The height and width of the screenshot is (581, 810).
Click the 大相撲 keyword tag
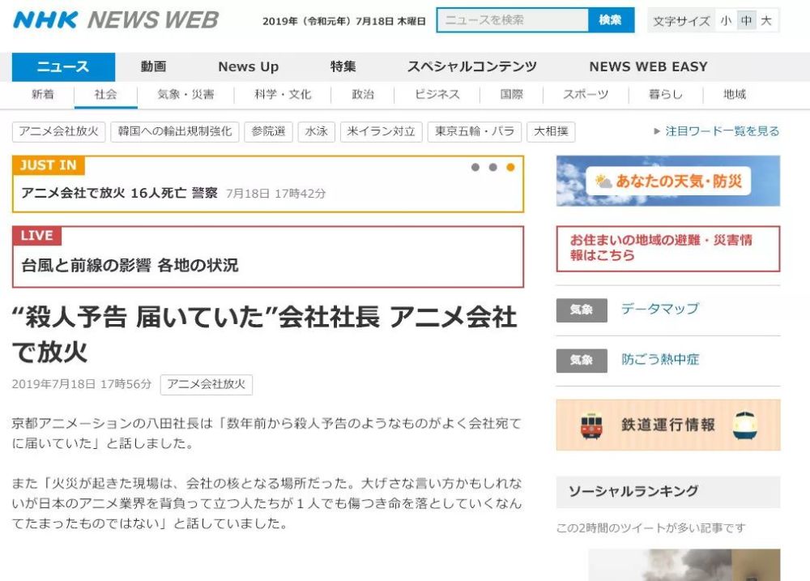[551, 132]
